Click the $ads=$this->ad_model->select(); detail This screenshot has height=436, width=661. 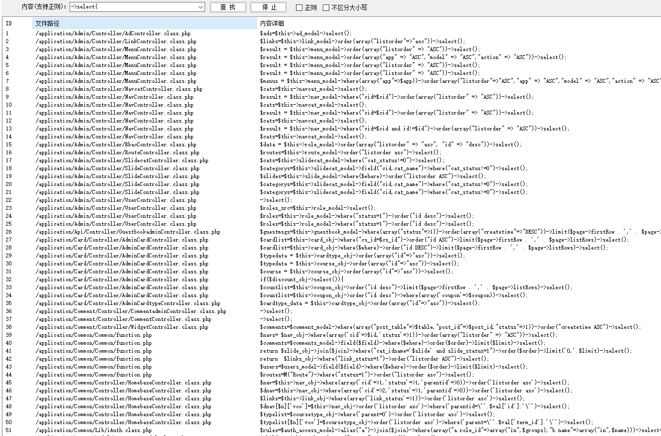click(x=305, y=33)
